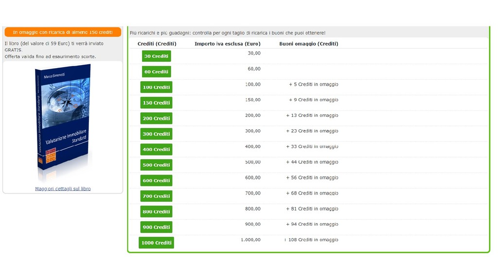Click 'Offerta valida fino ad esaurimento scorte' text

pos(50,56)
